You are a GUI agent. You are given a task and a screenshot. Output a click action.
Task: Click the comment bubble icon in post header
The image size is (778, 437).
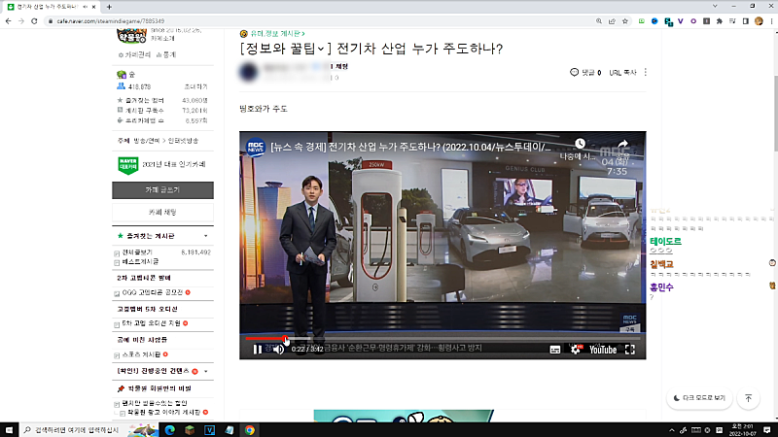[x=574, y=72]
